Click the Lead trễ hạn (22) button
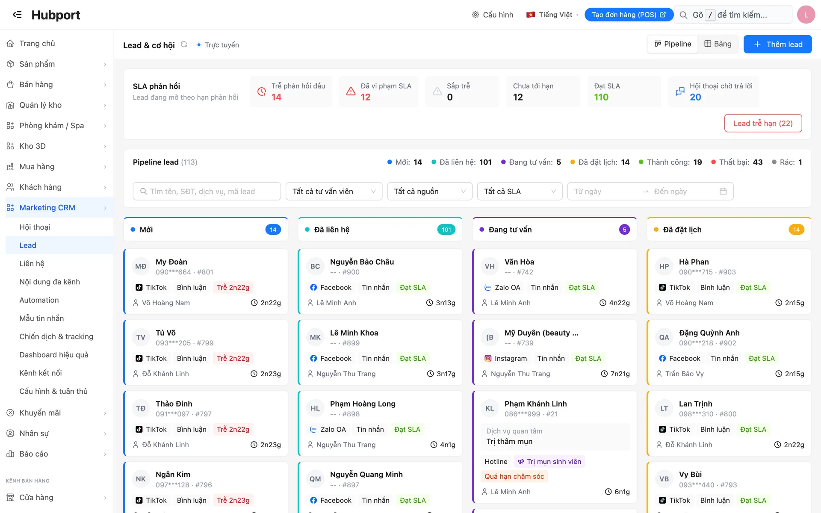 coord(763,123)
